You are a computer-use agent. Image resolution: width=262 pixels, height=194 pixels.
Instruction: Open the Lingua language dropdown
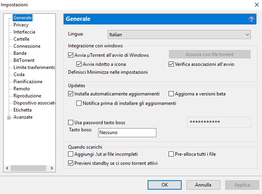click(x=179, y=34)
